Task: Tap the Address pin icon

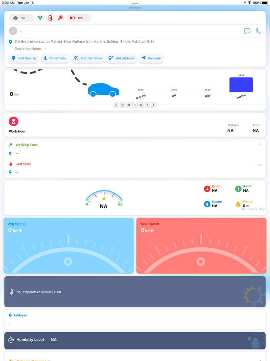Action: coord(10,315)
